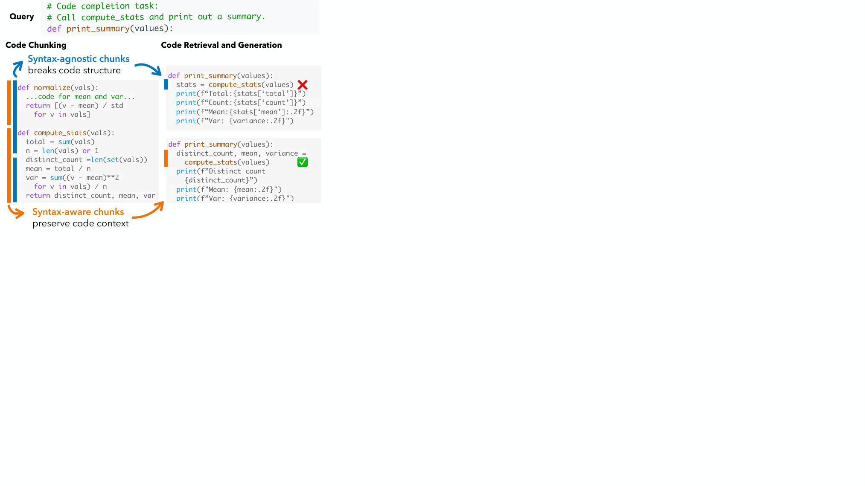The width and height of the screenshot is (865, 486).
Task: Click the "for v in vals) / n" line
Action: pos(70,187)
